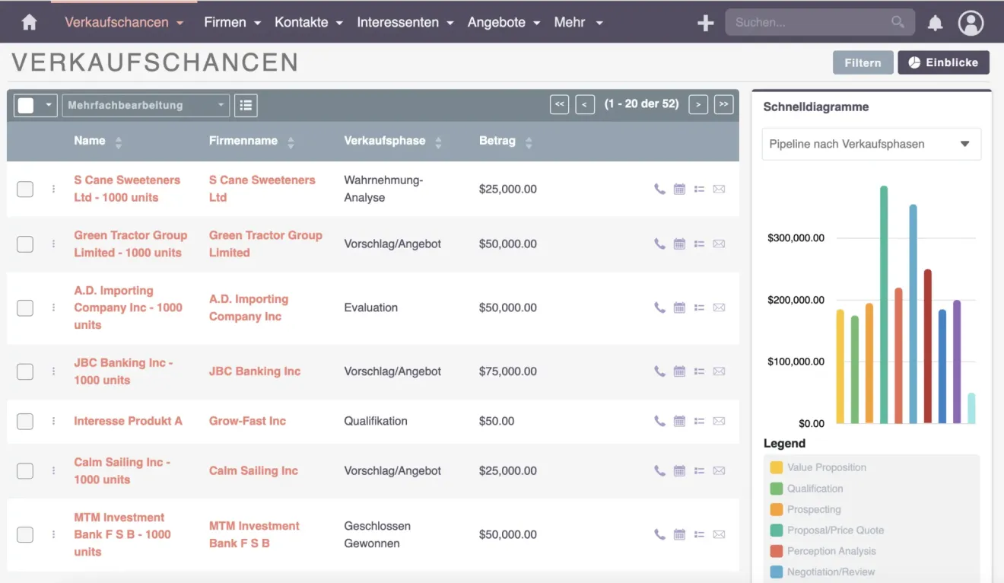Open the Firmen menu

(232, 22)
